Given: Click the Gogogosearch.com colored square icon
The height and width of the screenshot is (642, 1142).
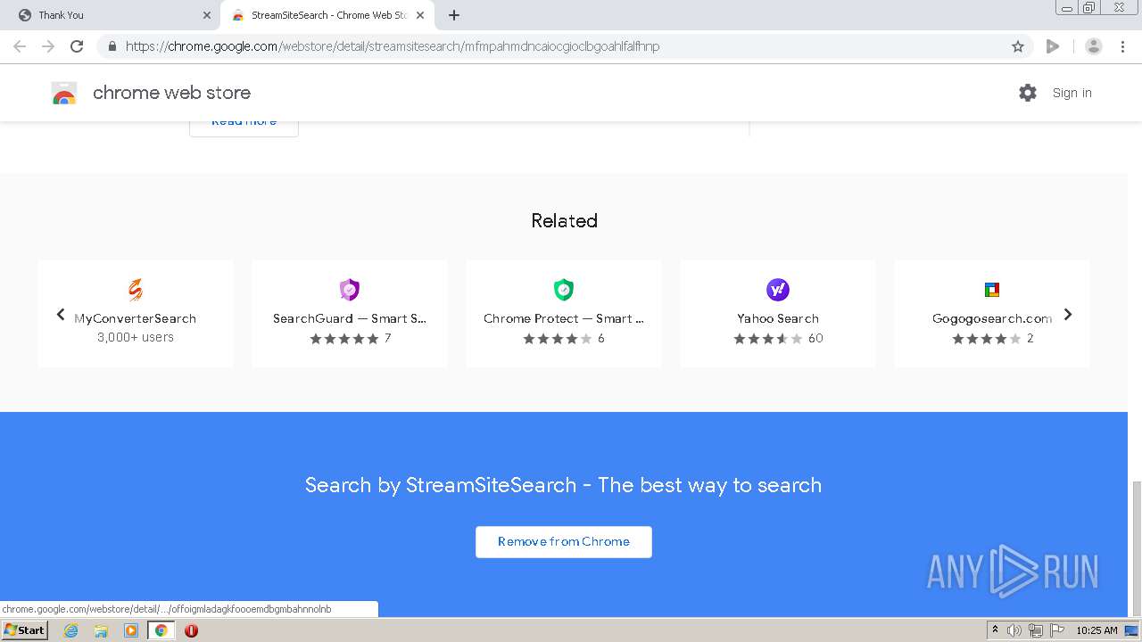Looking at the screenshot, I should pos(992,290).
